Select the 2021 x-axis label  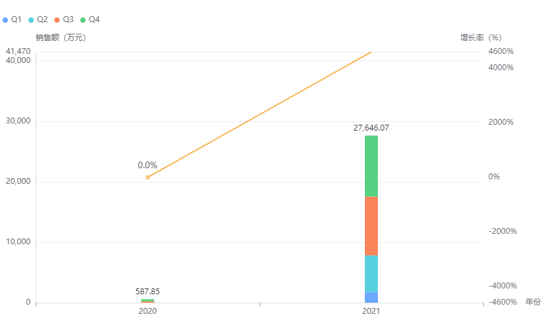(x=371, y=312)
